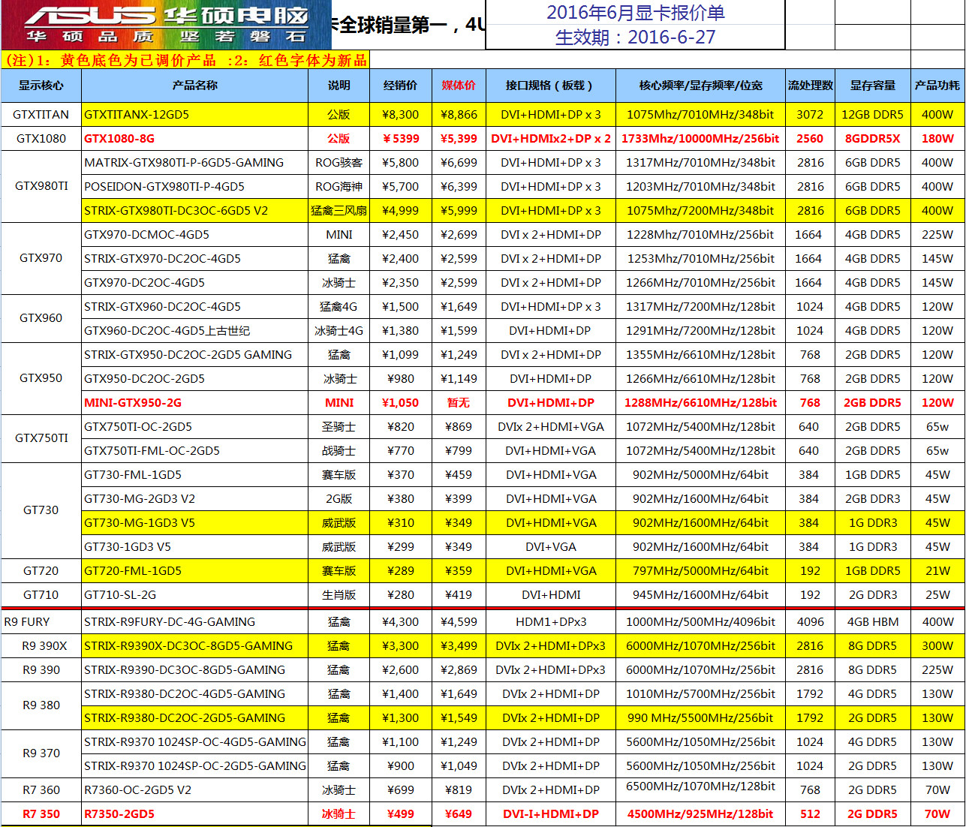Click the '流处理数' column header
The image size is (966, 827).
click(811, 86)
